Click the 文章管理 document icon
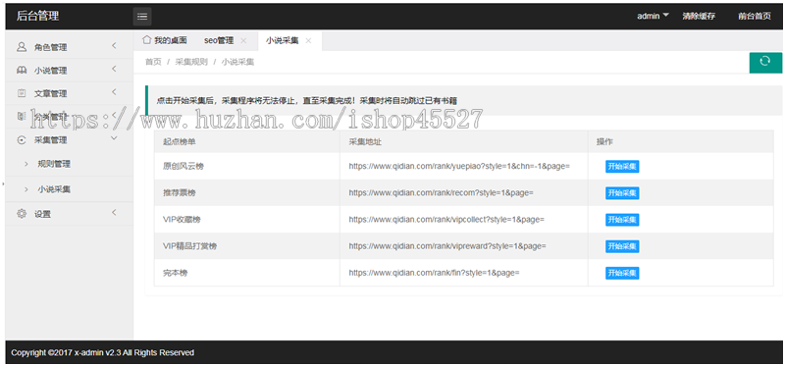The width and height of the screenshot is (785, 366). [x=22, y=93]
